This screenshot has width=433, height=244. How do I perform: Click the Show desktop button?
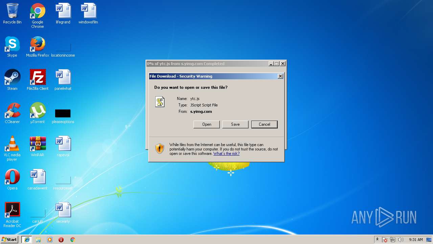(429, 240)
